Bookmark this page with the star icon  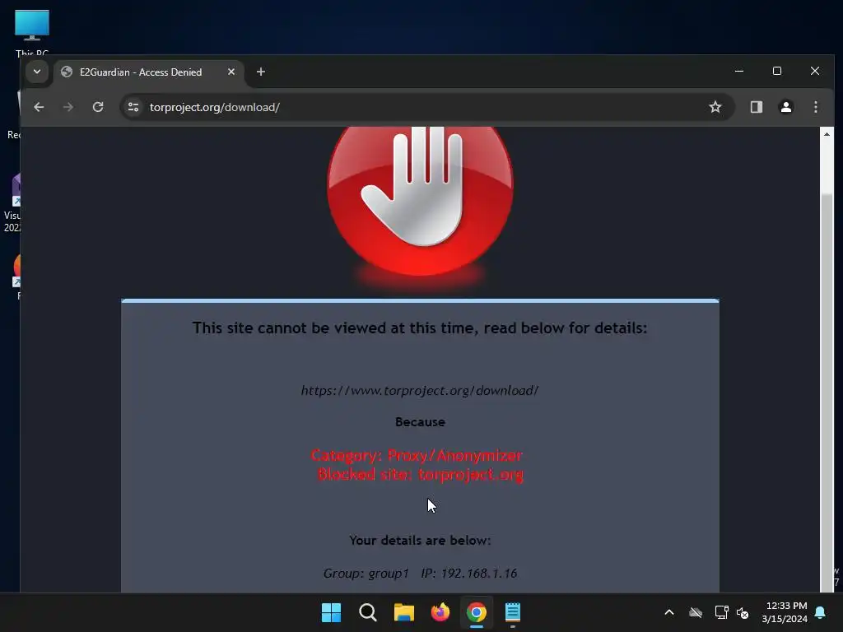point(715,107)
